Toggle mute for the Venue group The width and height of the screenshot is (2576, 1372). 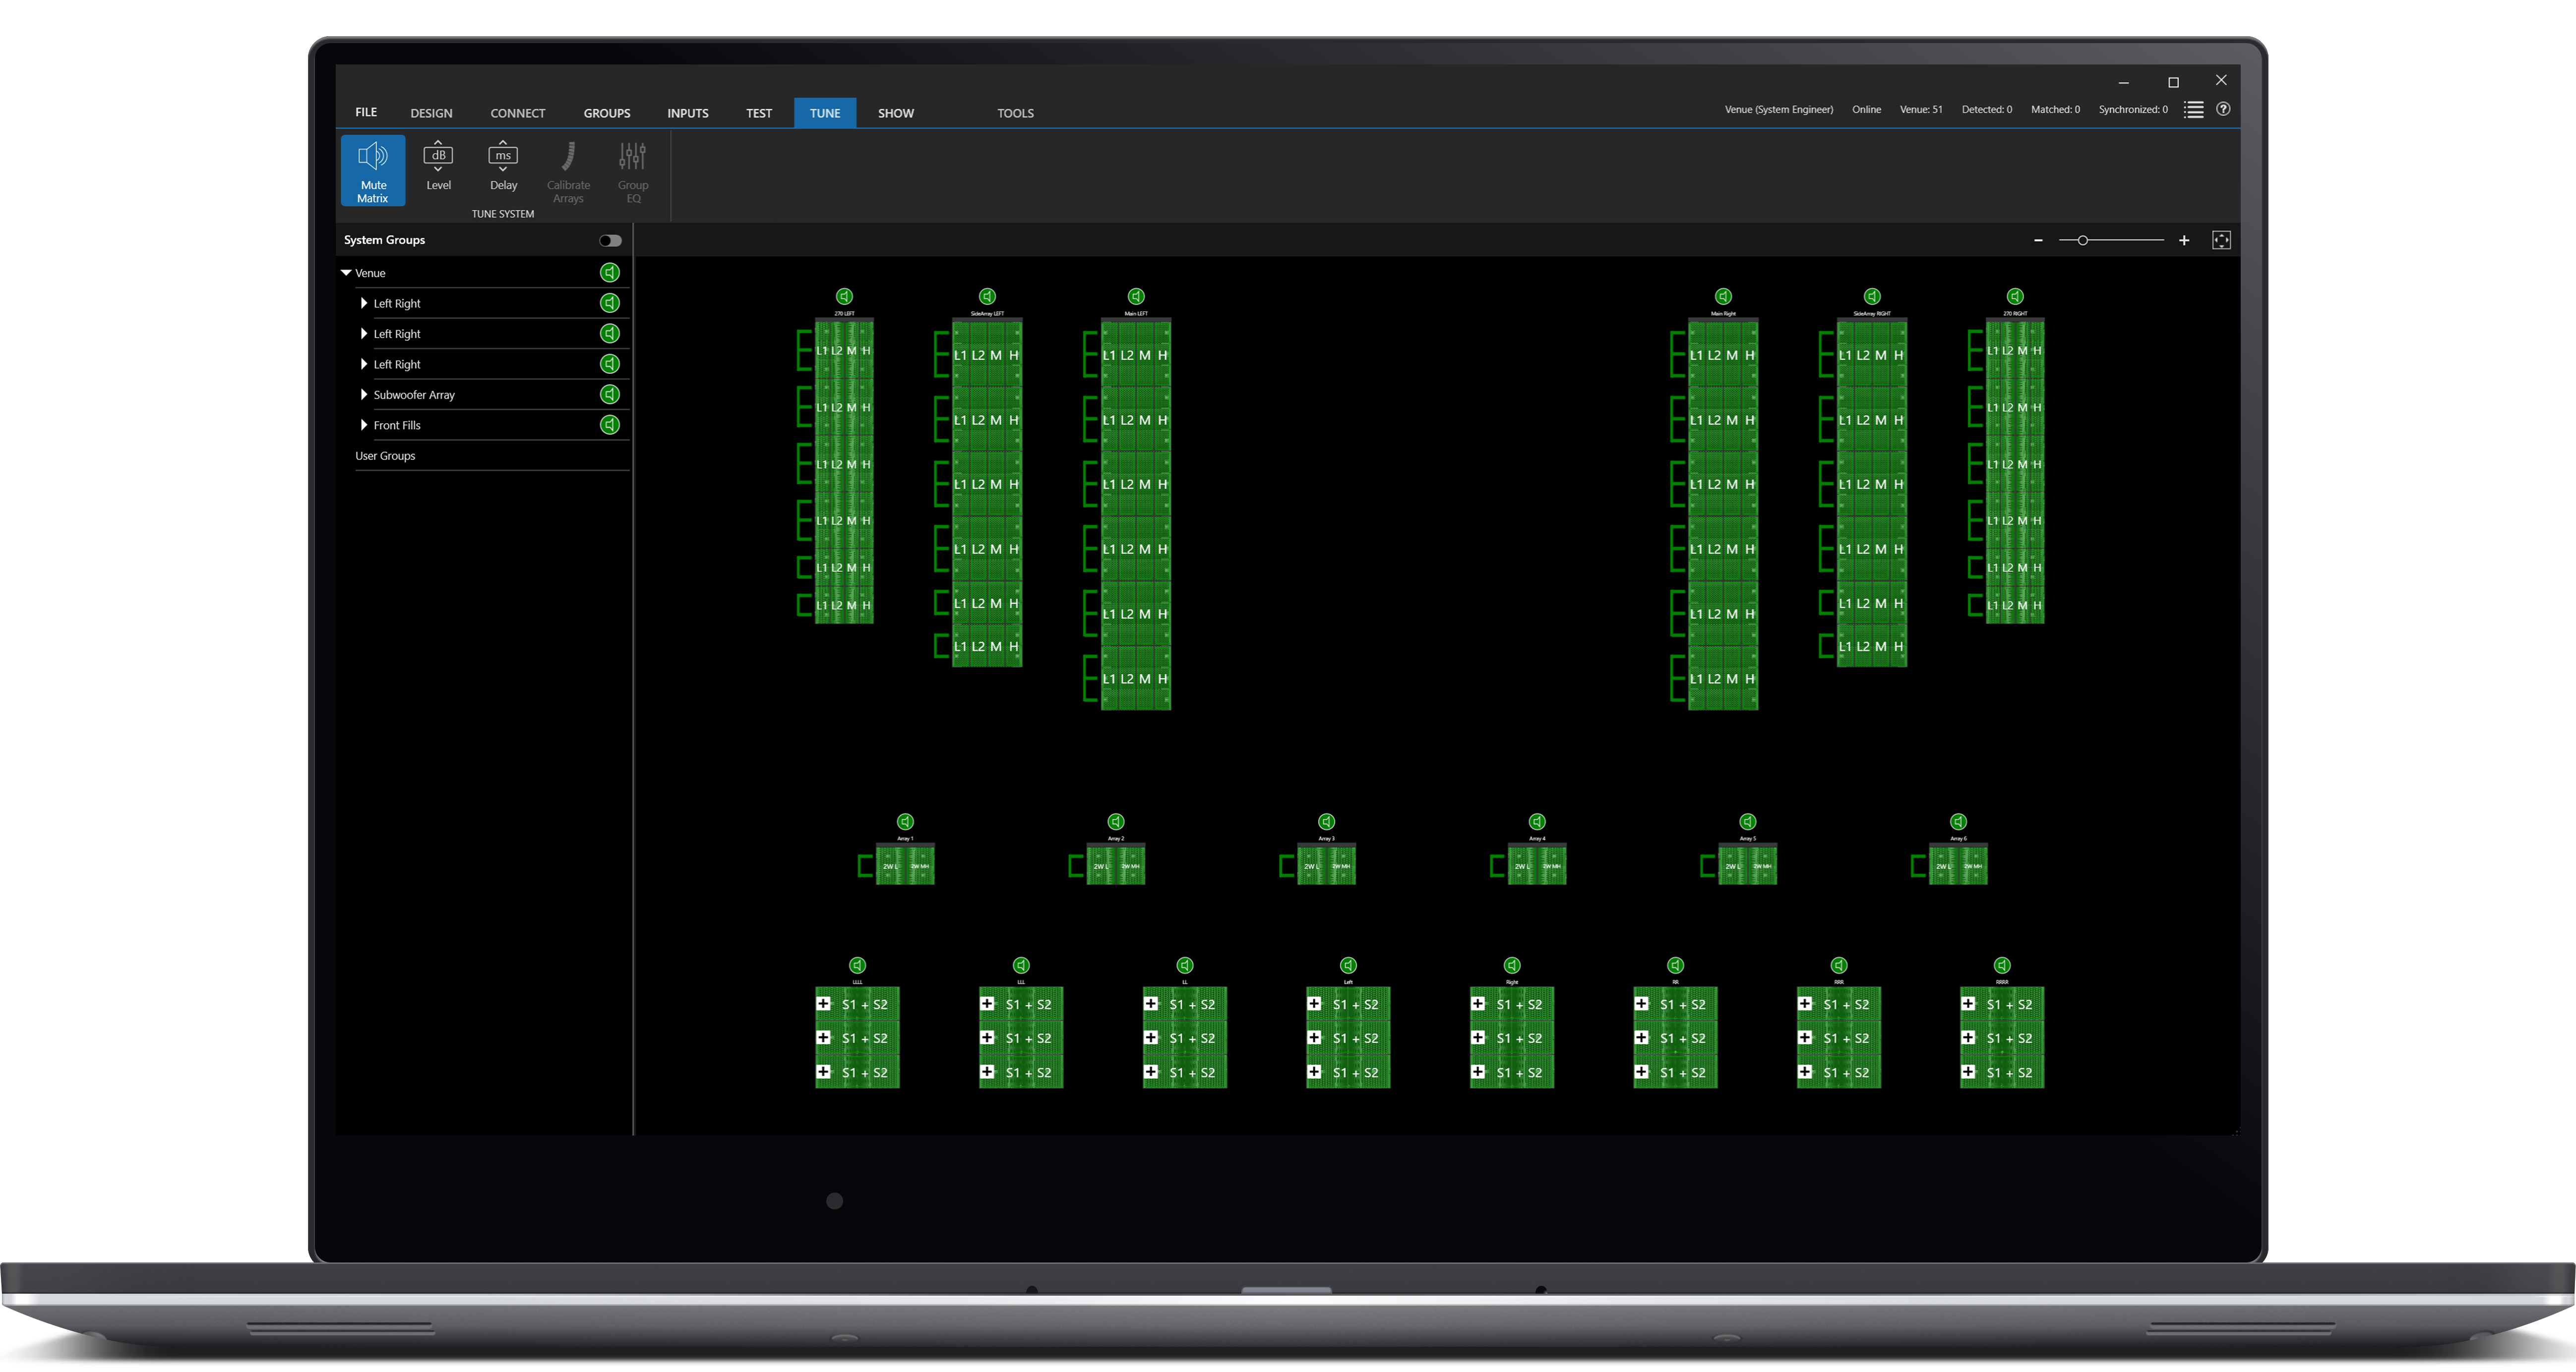(610, 273)
